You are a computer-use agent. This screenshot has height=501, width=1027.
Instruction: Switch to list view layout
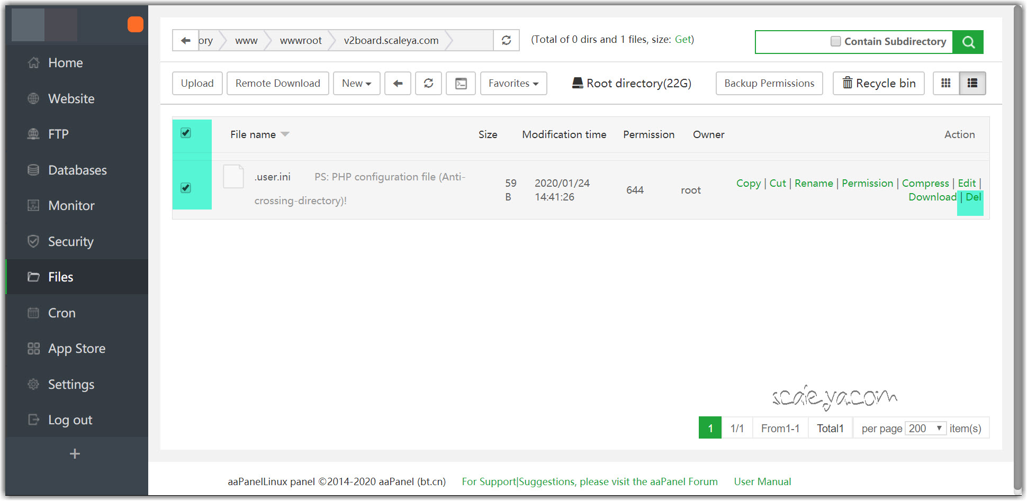click(972, 84)
